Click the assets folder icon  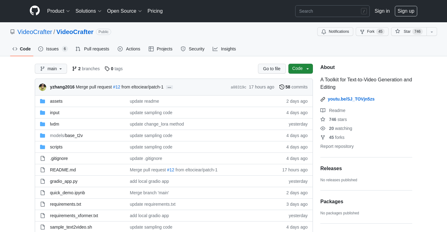[43, 101]
